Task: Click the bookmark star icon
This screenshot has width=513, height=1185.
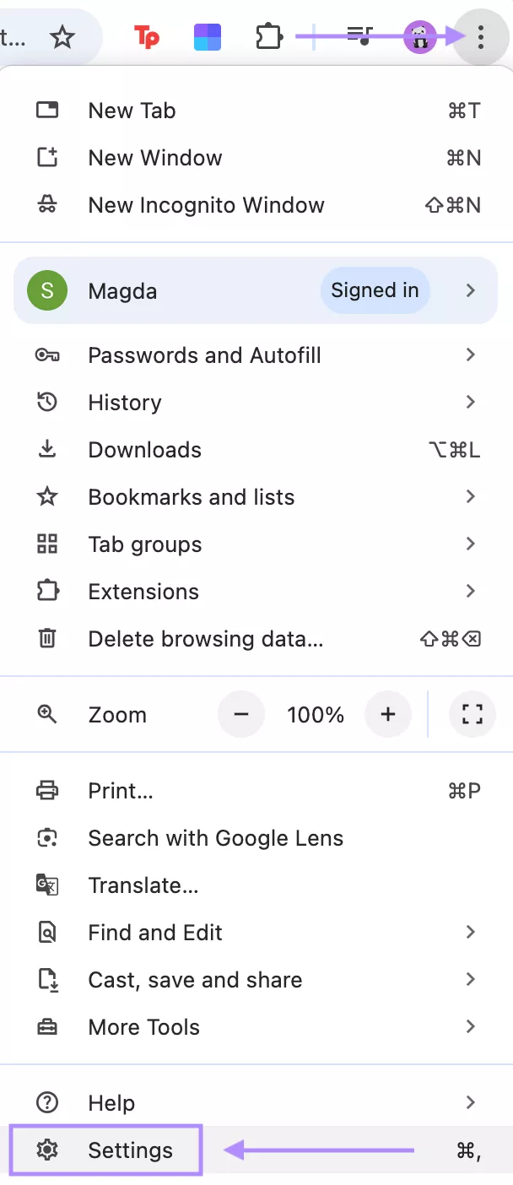Action: tap(62, 36)
